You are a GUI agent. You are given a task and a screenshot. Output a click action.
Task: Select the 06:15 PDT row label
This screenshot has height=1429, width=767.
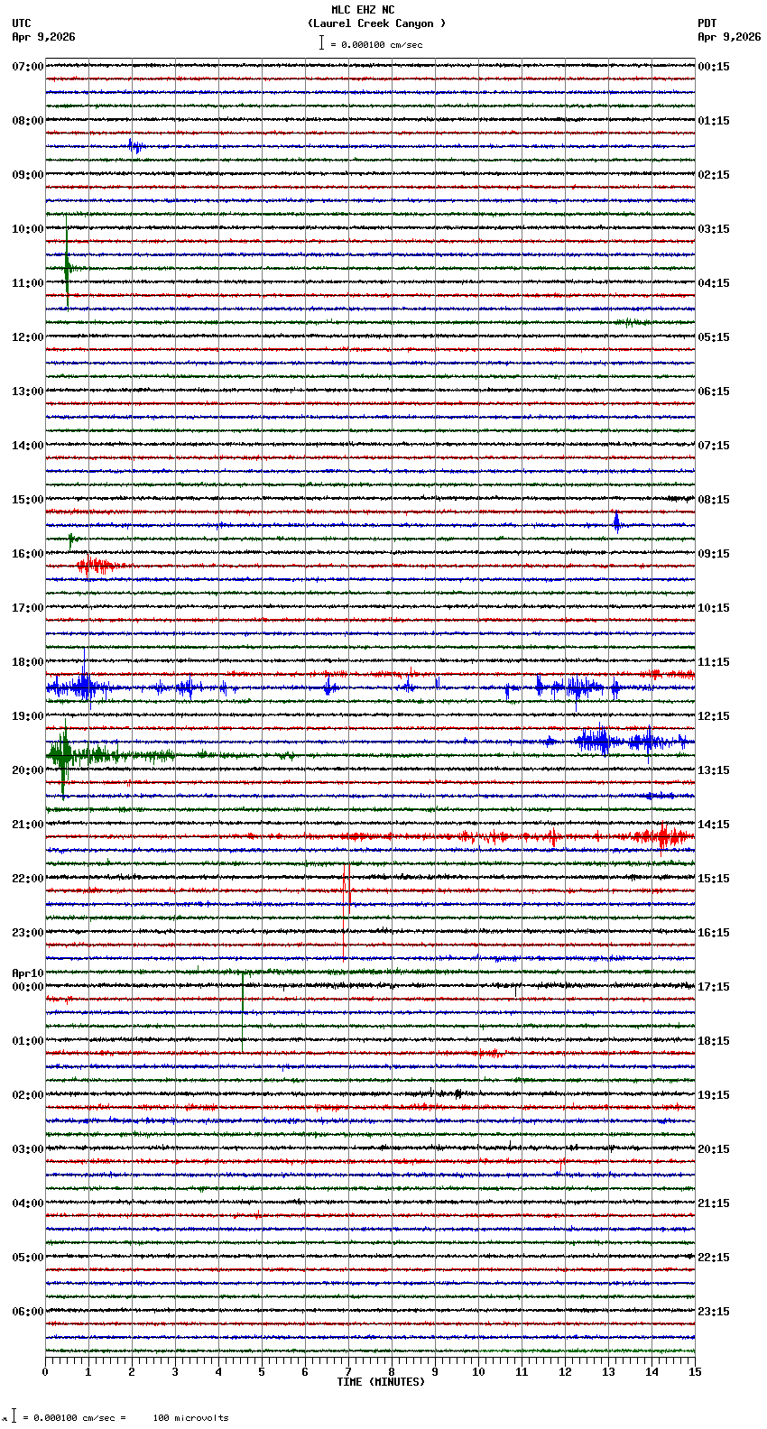pos(714,392)
